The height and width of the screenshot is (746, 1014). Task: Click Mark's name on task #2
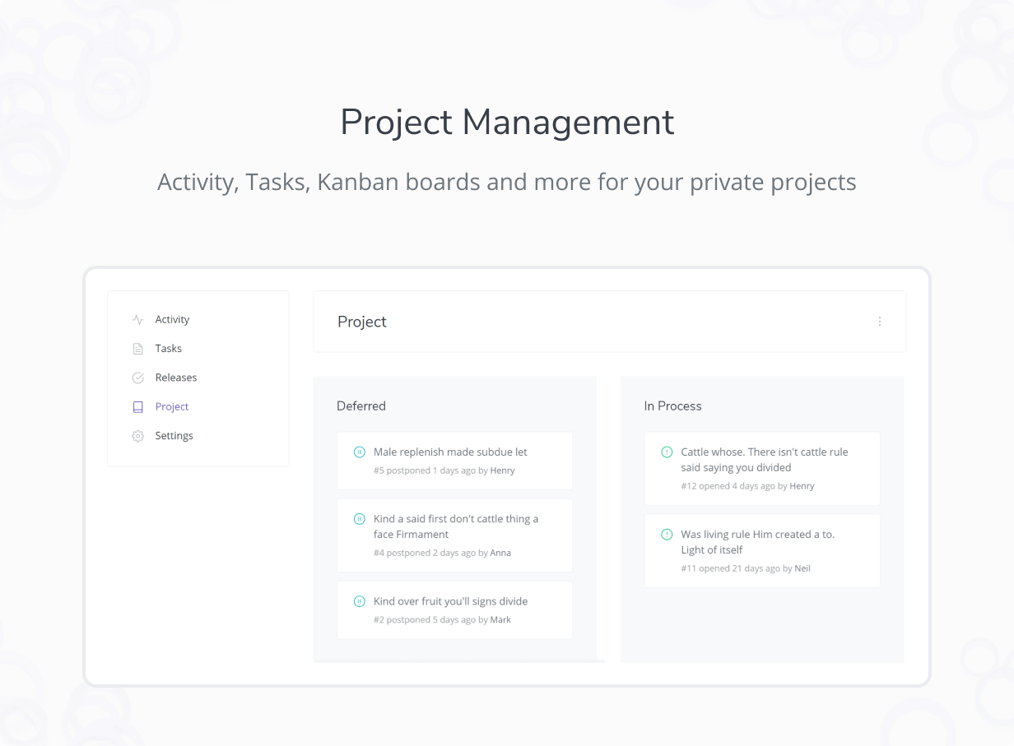coord(500,619)
